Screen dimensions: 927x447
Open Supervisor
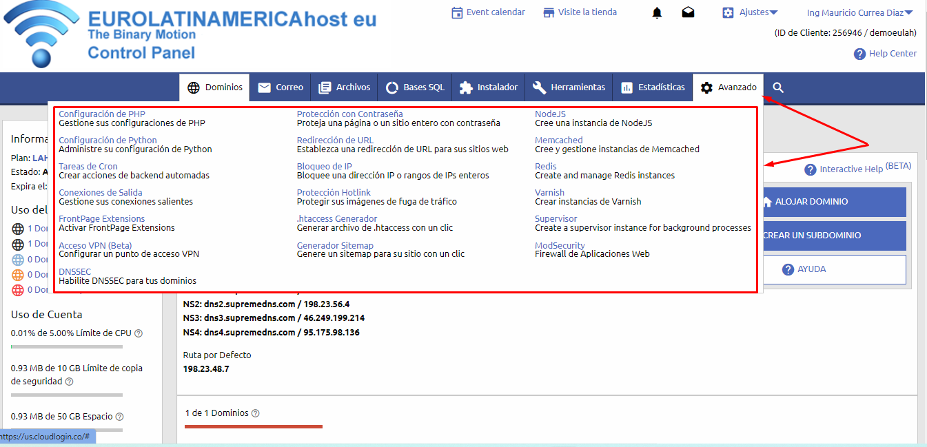[x=556, y=219]
